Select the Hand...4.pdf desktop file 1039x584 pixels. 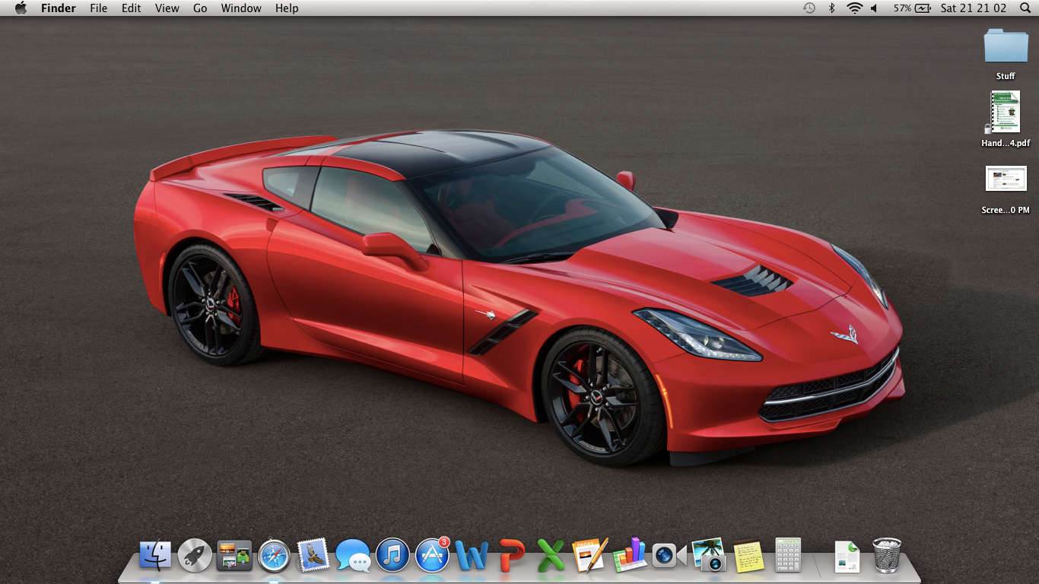[x=1006, y=119]
